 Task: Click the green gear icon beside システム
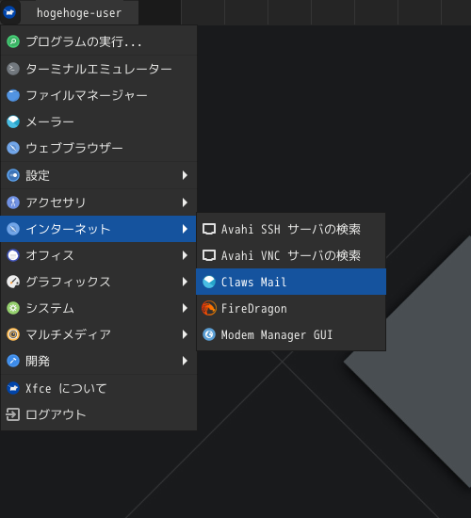click(13, 308)
